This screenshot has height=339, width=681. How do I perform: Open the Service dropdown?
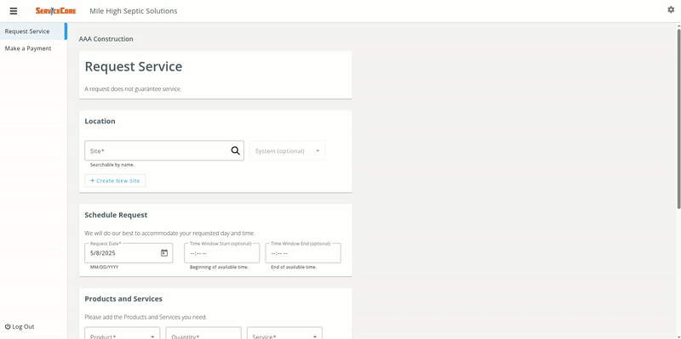[x=284, y=333]
